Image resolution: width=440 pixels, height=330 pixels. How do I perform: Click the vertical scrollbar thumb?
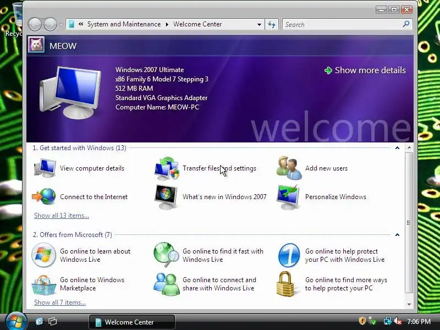tap(409, 223)
